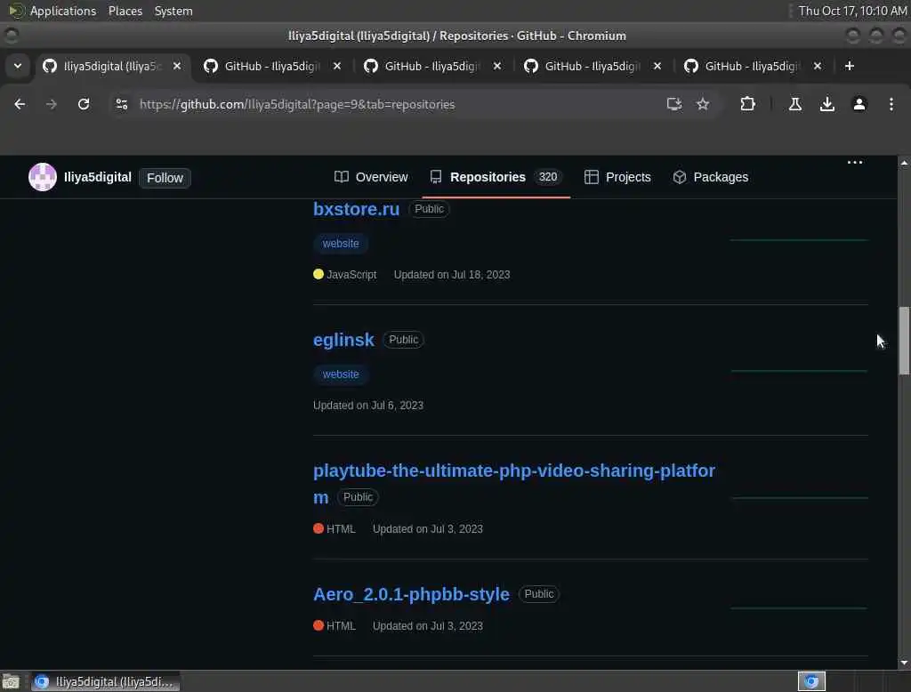Click the Public badge next to Aero_2.0.1-phpbb-style
The width and height of the screenshot is (911, 692).
(539, 594)
